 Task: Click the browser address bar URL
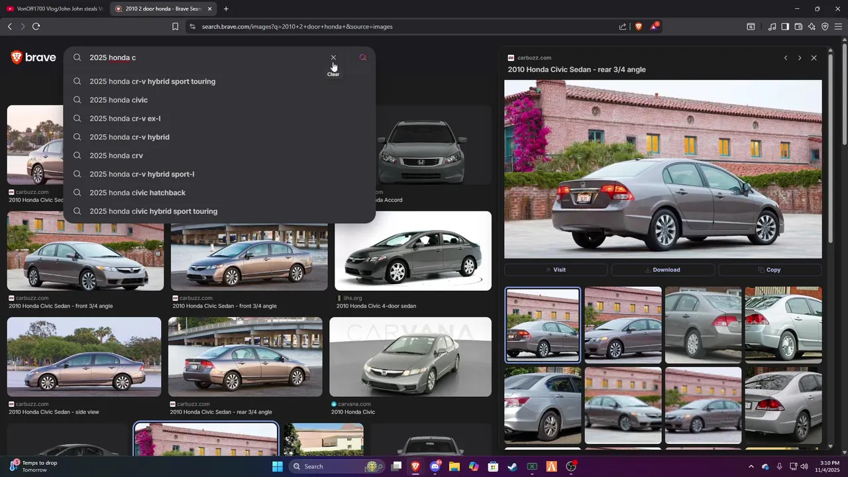pyautogui.click(x=297, y=26)
